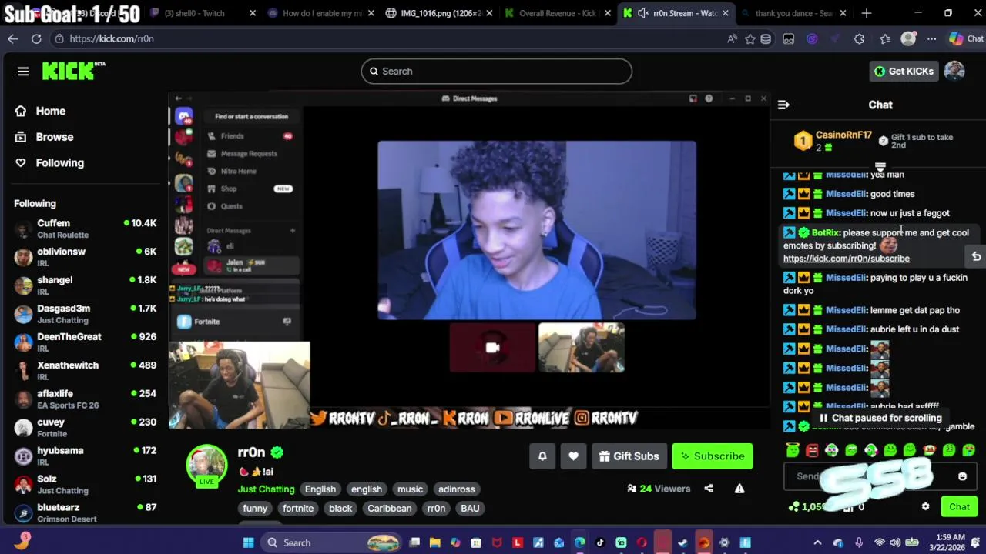Open a new browser tab

coord(867,13)
